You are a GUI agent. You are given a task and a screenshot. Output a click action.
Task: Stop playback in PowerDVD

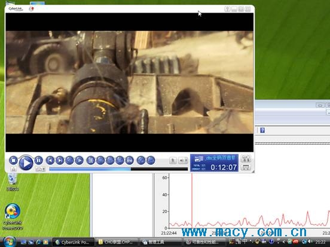pyautogui.click(x=13, y=160)
